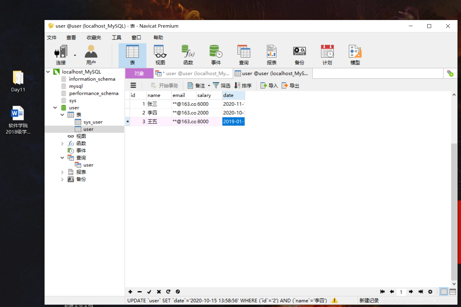Image resolution: width=461 pixels, height=307 pixels.
Task: Select information_schema database
Action: coord(92,79)
